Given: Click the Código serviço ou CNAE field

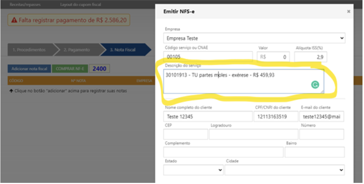Looking at the screenshot, I should click(x=208, y=57).
